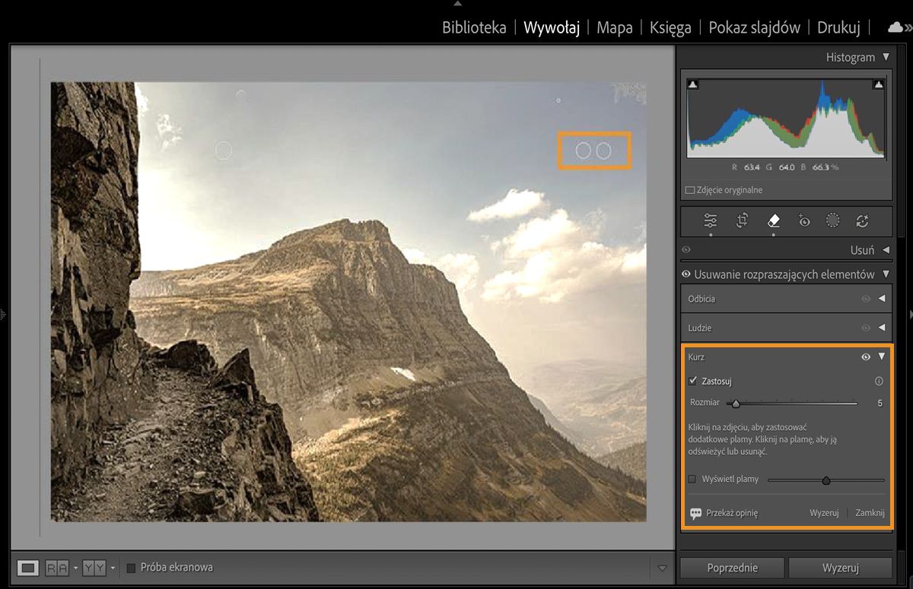Toggle Kurz section visibility eye

pos(866,356)
